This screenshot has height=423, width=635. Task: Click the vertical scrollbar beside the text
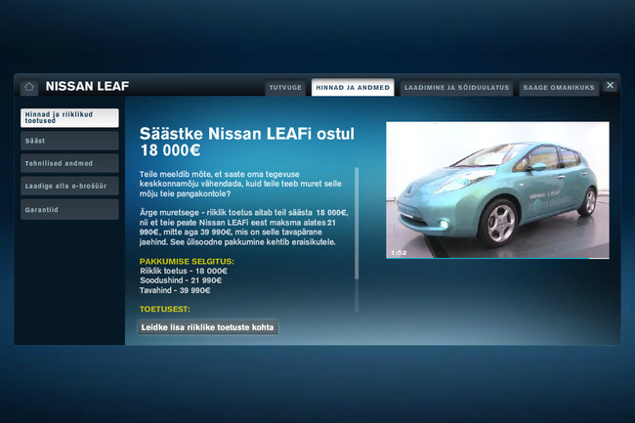coord(357,223)
